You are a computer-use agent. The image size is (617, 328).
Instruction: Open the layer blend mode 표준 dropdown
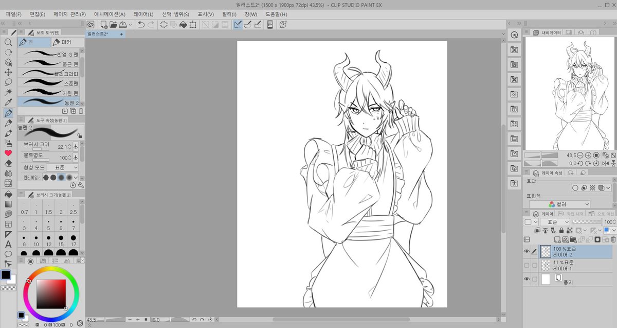(555, 222)
